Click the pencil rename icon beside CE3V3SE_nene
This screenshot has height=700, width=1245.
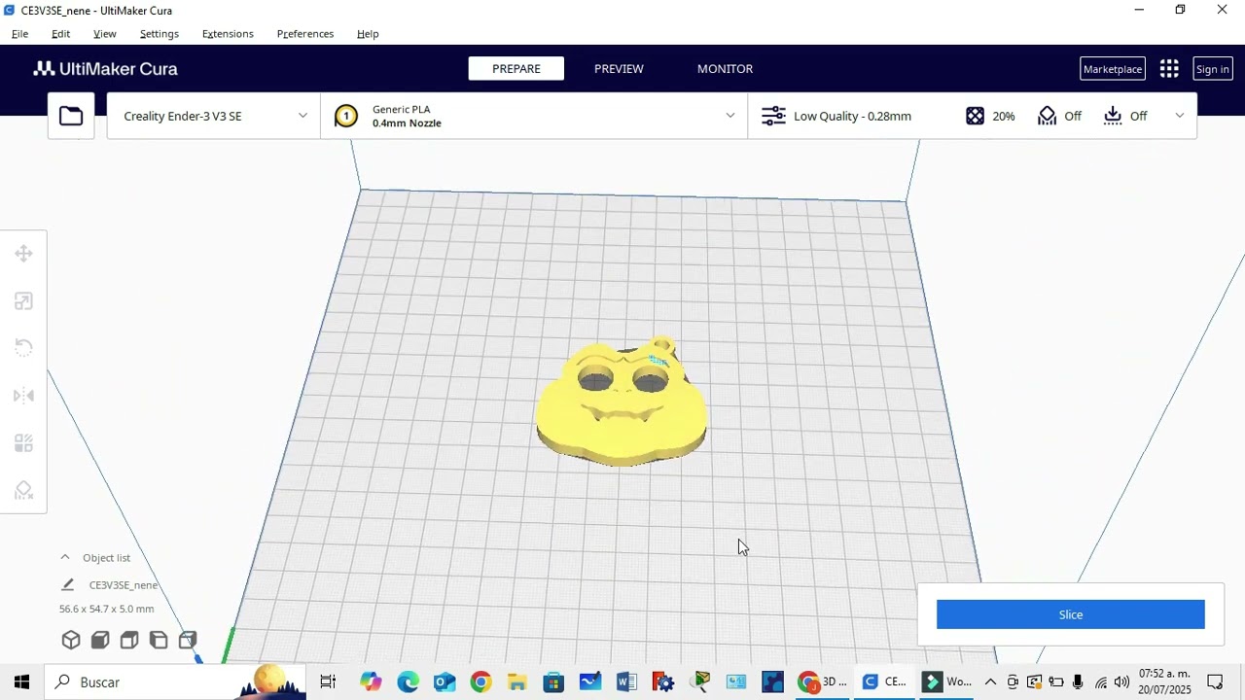pyautogui.click(x=67, y=584)
